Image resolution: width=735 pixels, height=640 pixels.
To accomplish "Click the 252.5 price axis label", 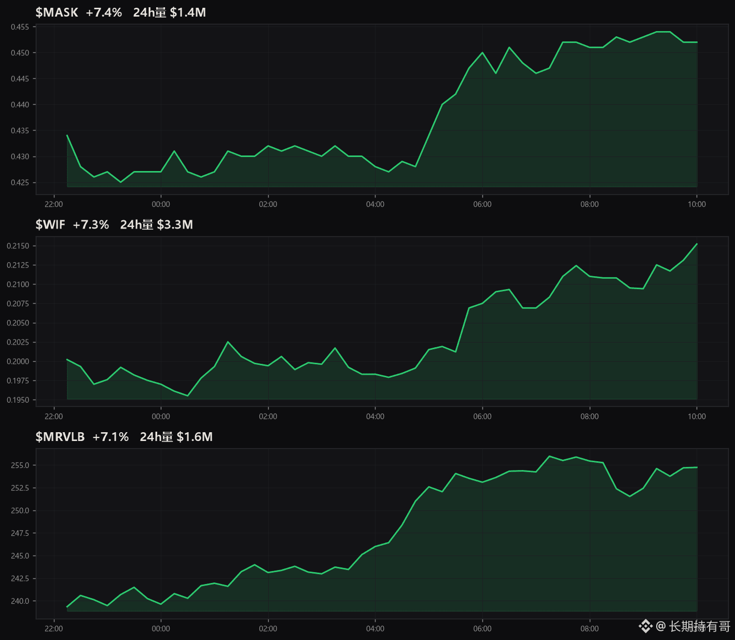I will tap(20, 488).
